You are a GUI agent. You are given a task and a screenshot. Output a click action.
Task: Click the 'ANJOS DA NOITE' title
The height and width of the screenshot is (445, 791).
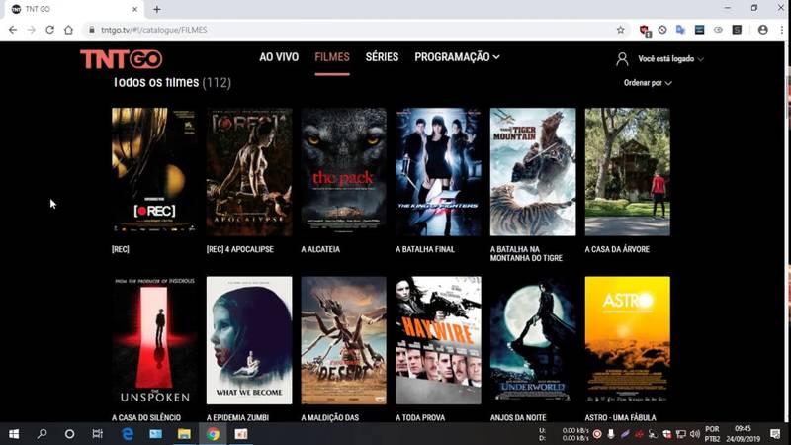(518, 417)
